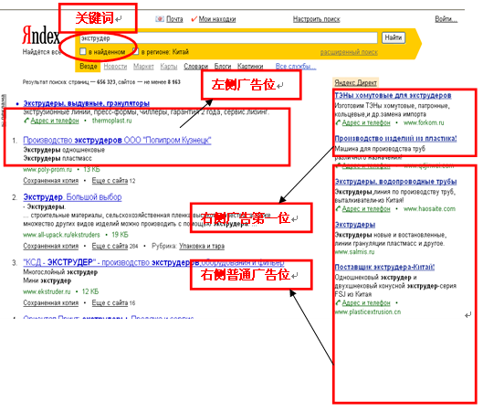Click the www.forkom.ru URL text
Viewport: 483px width, 412px height.
tap(424, 123)
